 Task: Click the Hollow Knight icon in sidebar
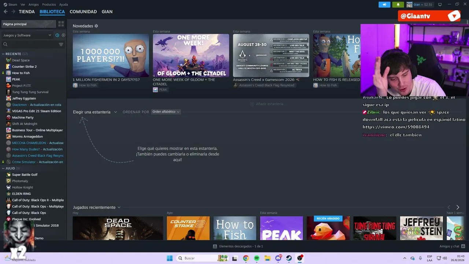pos(8,187)
